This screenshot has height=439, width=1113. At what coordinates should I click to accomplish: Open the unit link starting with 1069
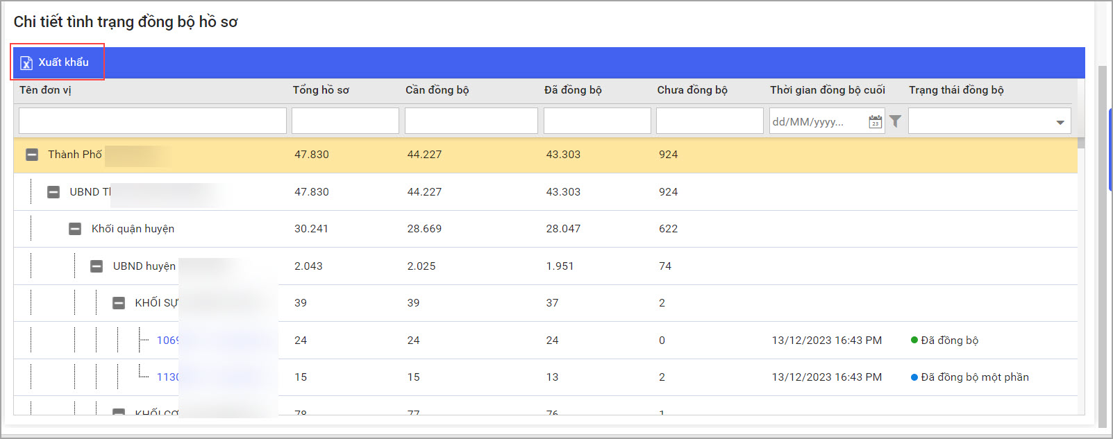167,341
